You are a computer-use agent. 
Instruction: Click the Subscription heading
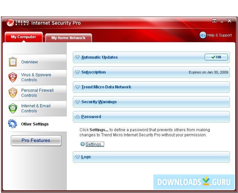click(x=93, y=72)
